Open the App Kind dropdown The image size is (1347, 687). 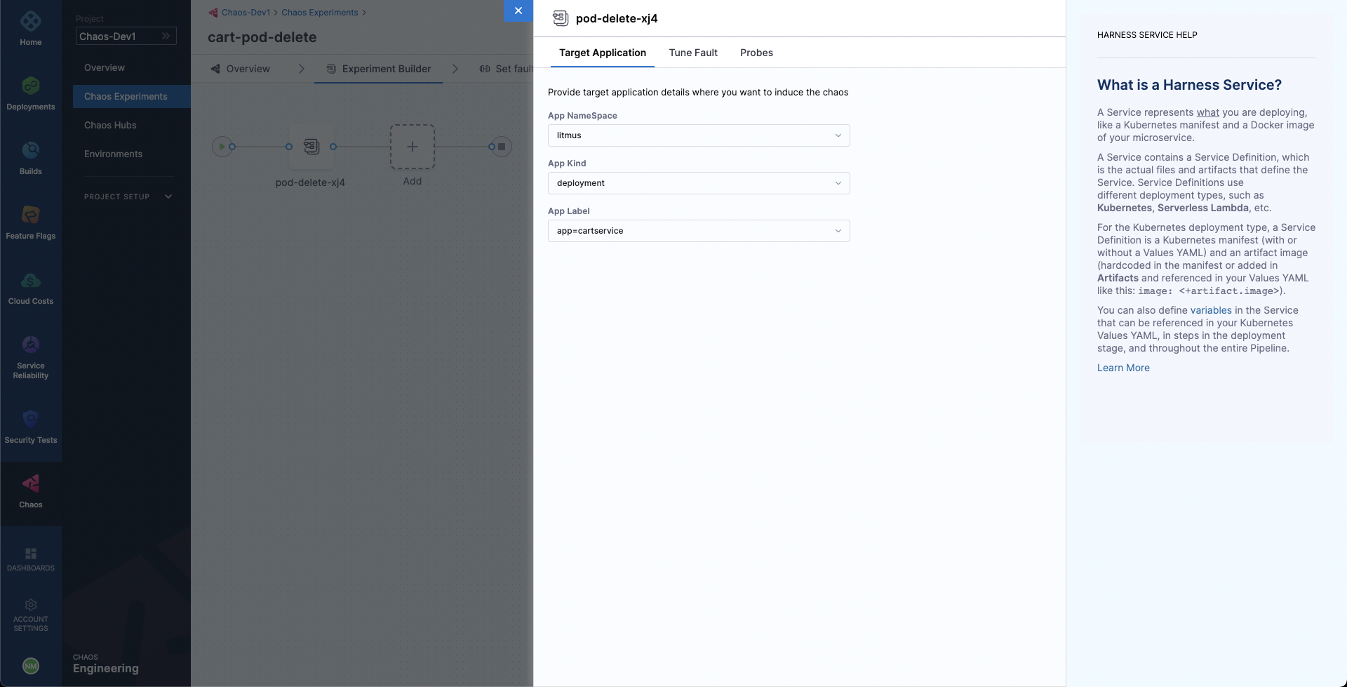[x=699, y=183]
